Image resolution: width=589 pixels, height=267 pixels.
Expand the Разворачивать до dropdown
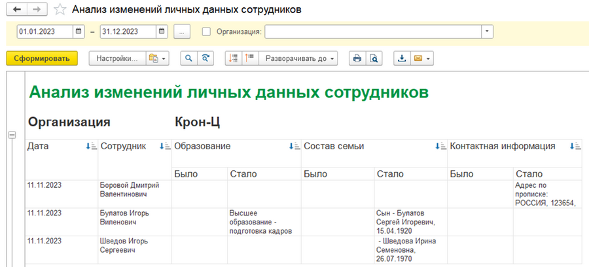point(299,58)
